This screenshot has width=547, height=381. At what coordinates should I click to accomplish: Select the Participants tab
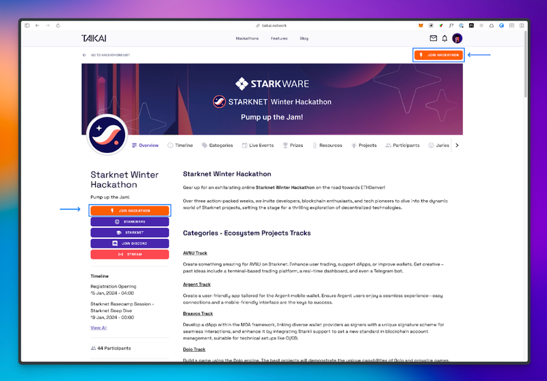(x=402, y=145)
